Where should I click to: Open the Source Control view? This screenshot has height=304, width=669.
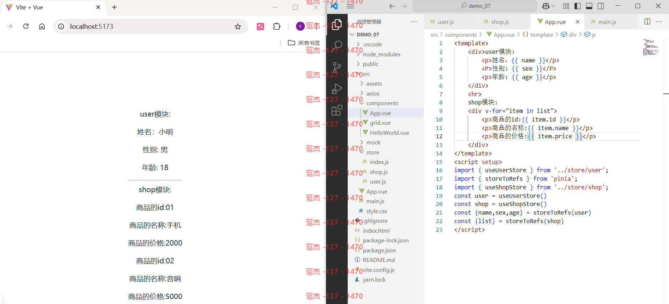coord(337,67)
